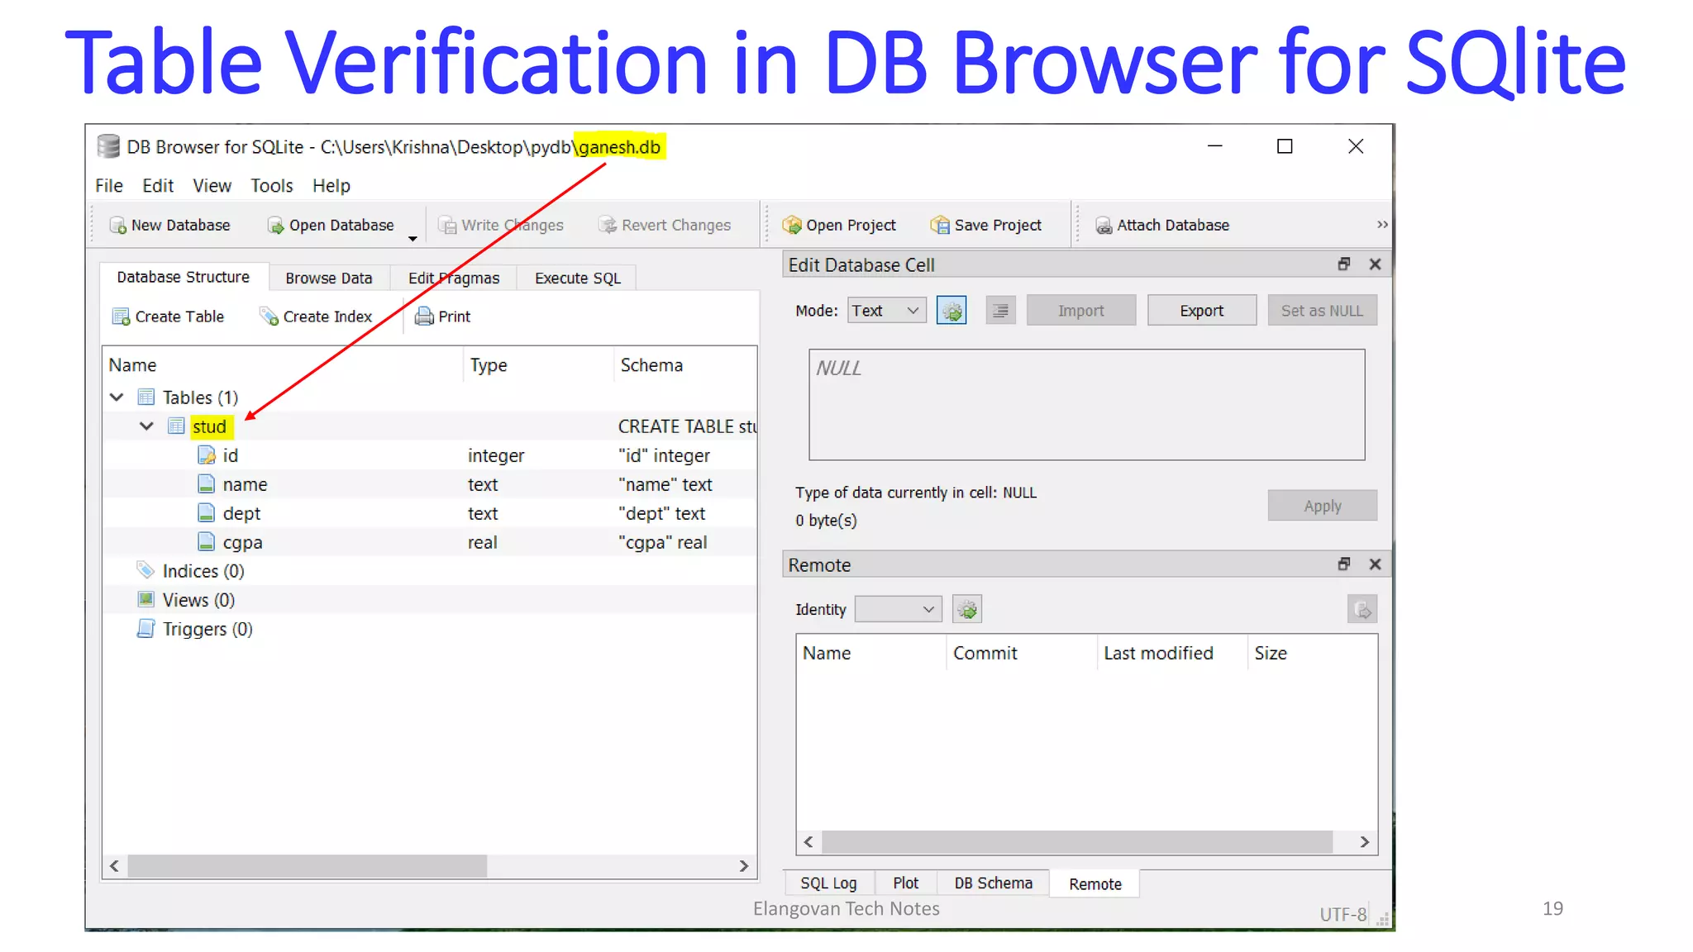This screenshot has width=1693, height=952.
Task: Click the Print button
Action: [442, 317]
